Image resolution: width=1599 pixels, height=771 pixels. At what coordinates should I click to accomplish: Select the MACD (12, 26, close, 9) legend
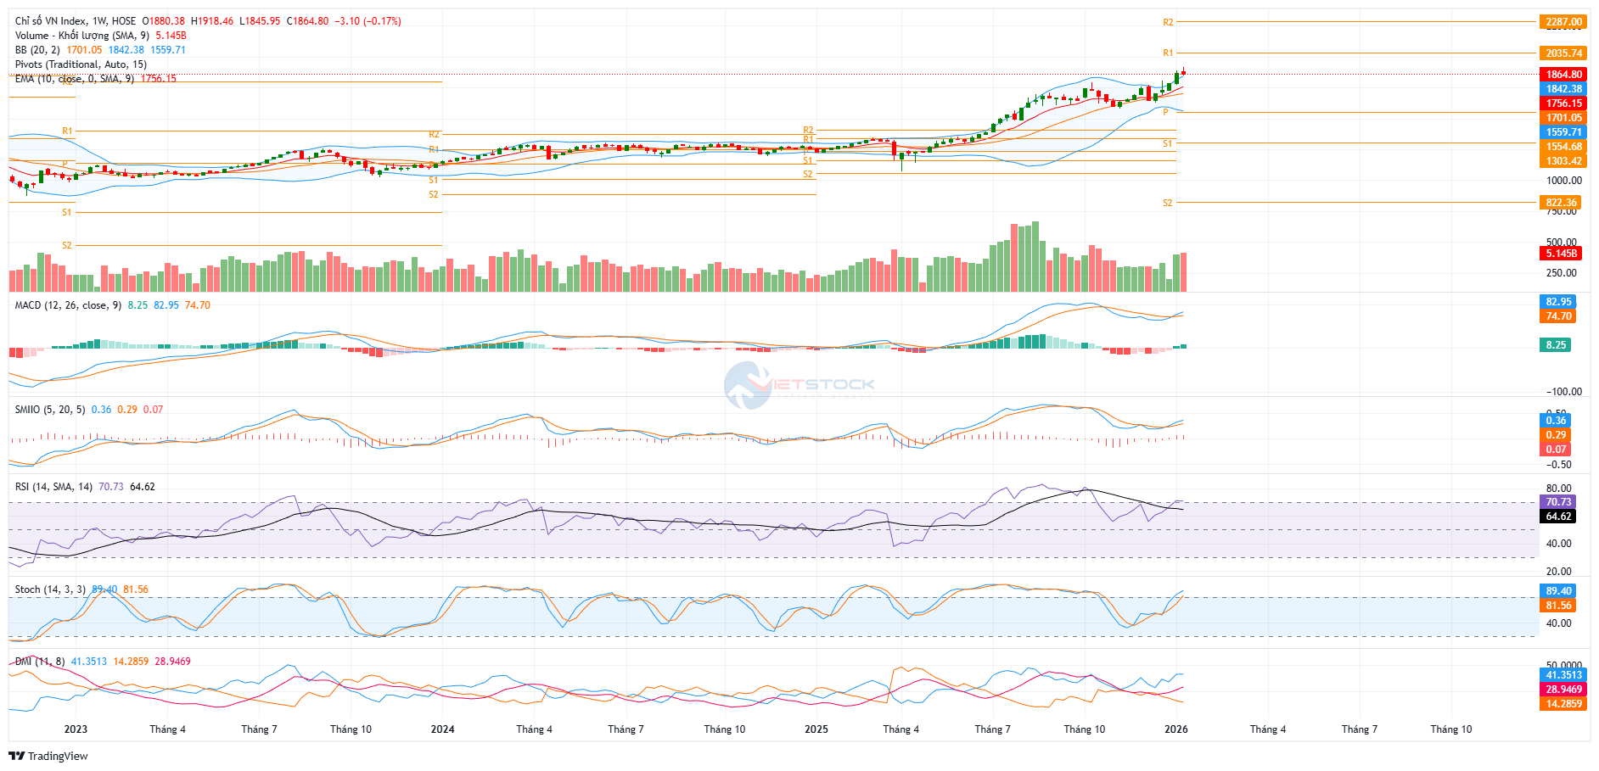(x=68, y=305)
